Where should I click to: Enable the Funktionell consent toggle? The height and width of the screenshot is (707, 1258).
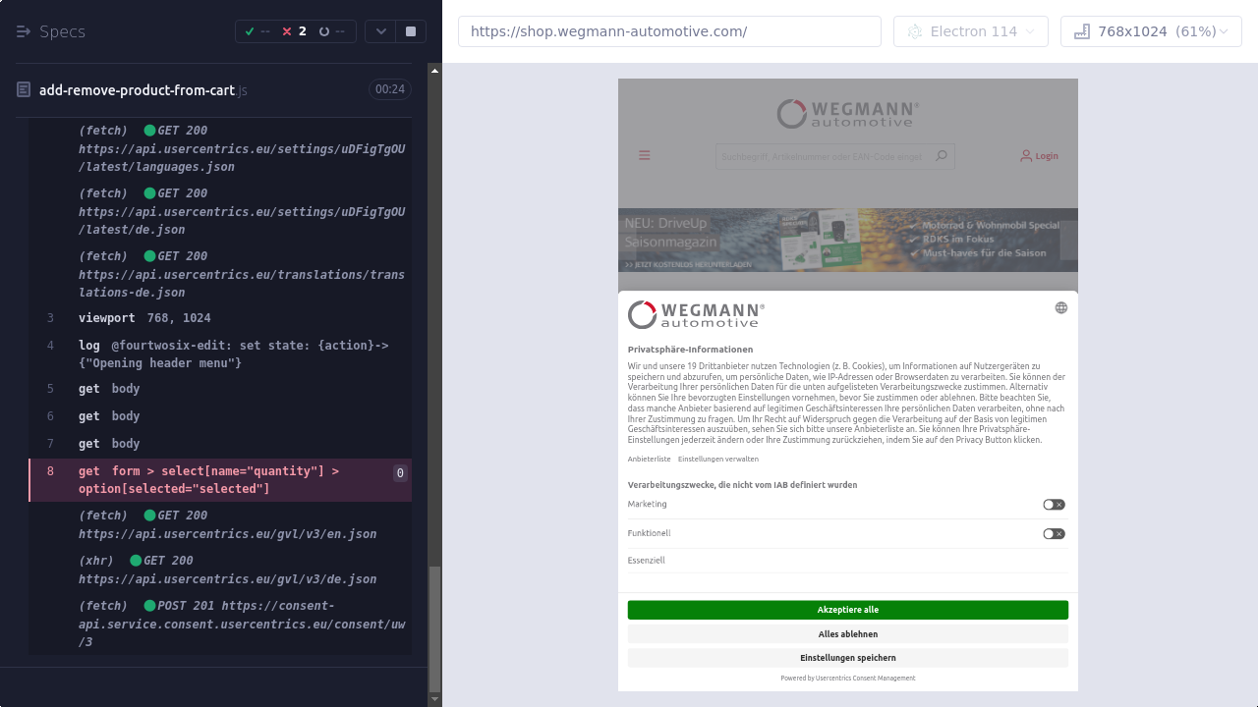[x=1054, y=534]
